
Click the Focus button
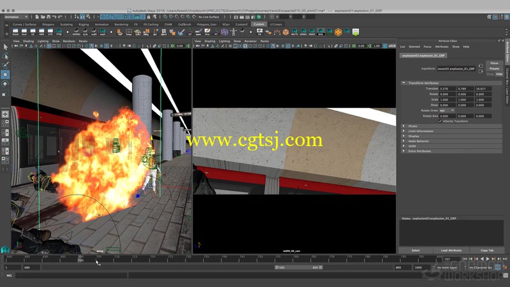tap(495, 63)
